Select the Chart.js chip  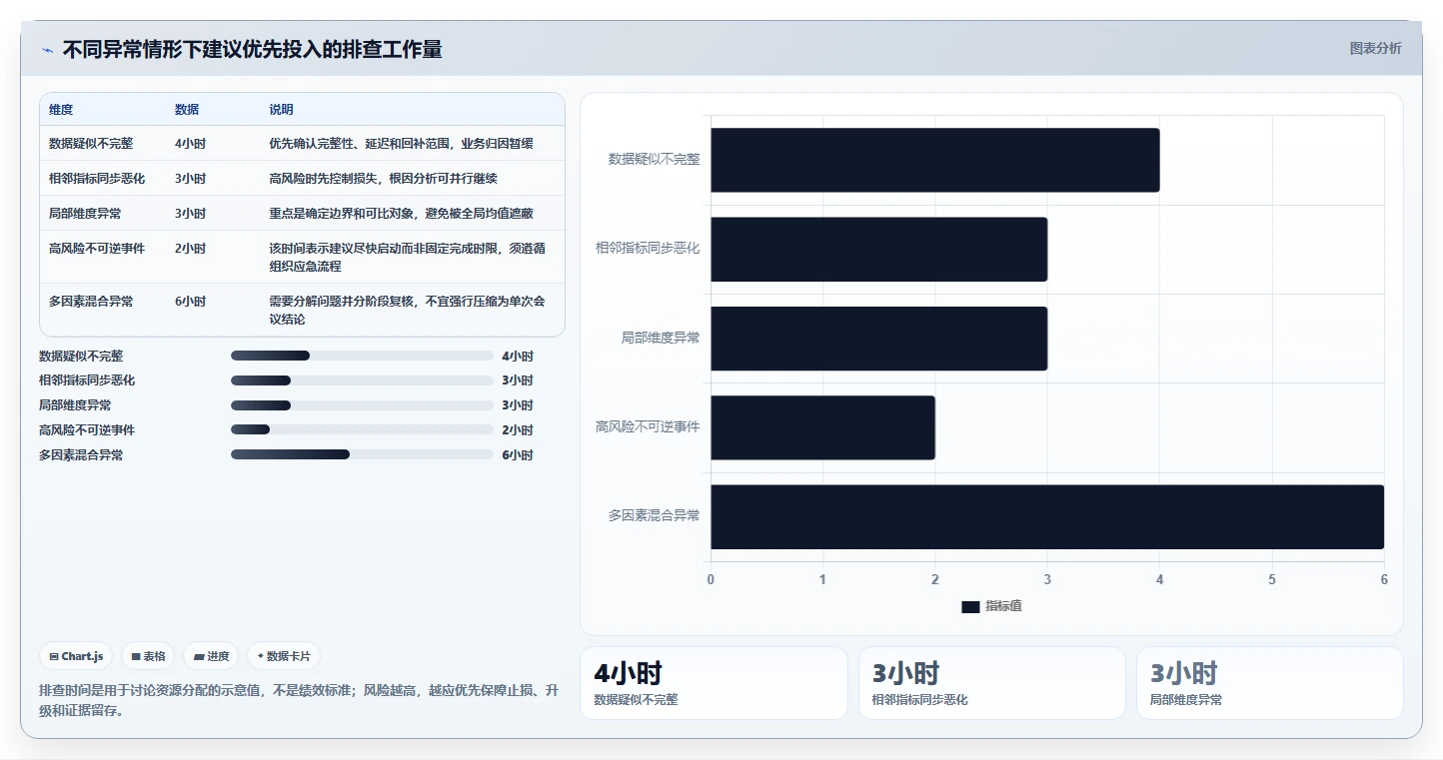[x=76, y=656]
